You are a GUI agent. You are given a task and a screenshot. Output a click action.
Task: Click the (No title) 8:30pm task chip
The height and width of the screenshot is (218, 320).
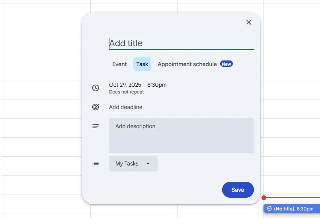(x=291, y=208)
